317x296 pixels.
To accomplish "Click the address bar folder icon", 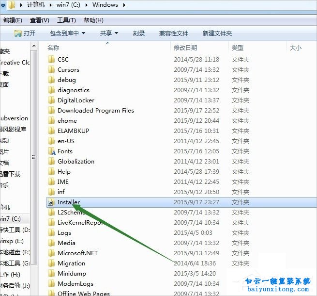I will (x=12, y=5).
